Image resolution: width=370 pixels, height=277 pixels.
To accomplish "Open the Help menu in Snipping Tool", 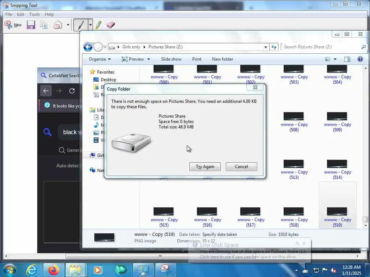I will (49, 14).
